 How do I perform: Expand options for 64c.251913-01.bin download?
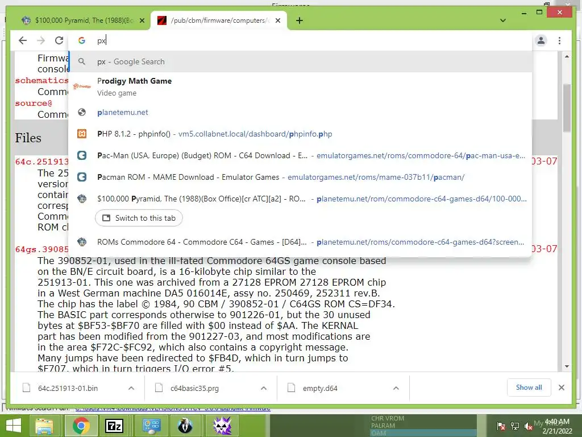[131, 388]
